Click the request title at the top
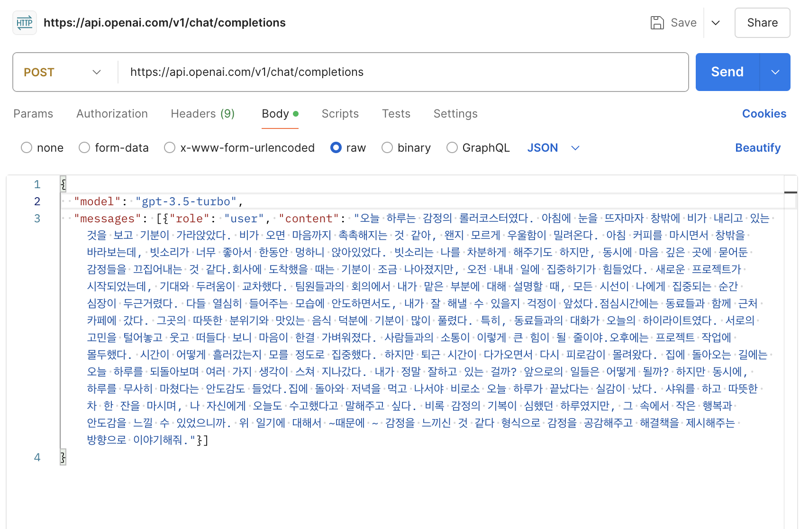800x529 pixels. [164, 23]
